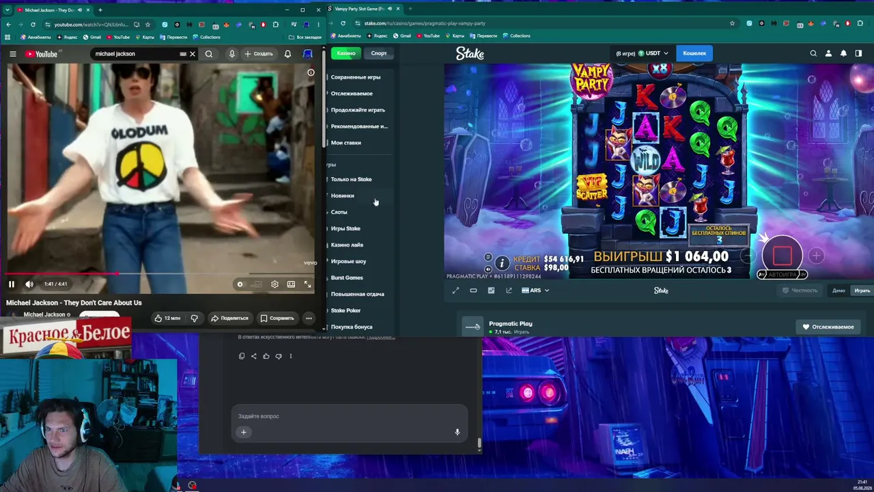874x492 pixels.
Task: Toggle theatre mode below the slot game
Action: tap(473, 290)
